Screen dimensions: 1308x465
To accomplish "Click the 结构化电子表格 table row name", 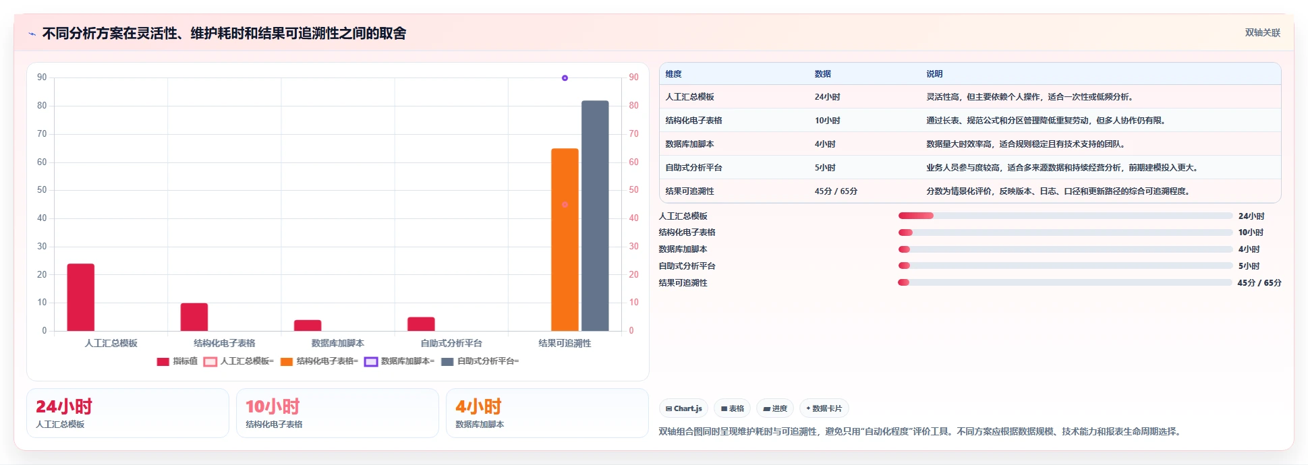I will pyautogui.click(x=693, y=121).
